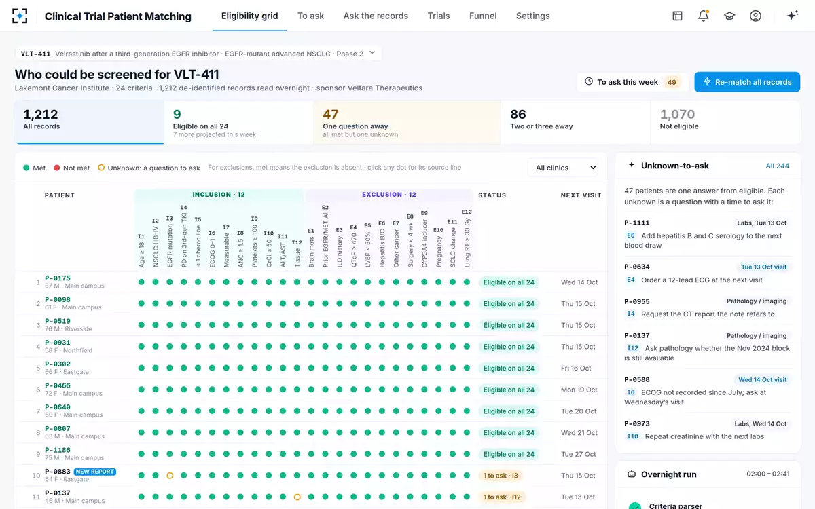Click the sparkle icon beside Unknown-to-ask heading

pyautogui.click(x=632, y=165)
